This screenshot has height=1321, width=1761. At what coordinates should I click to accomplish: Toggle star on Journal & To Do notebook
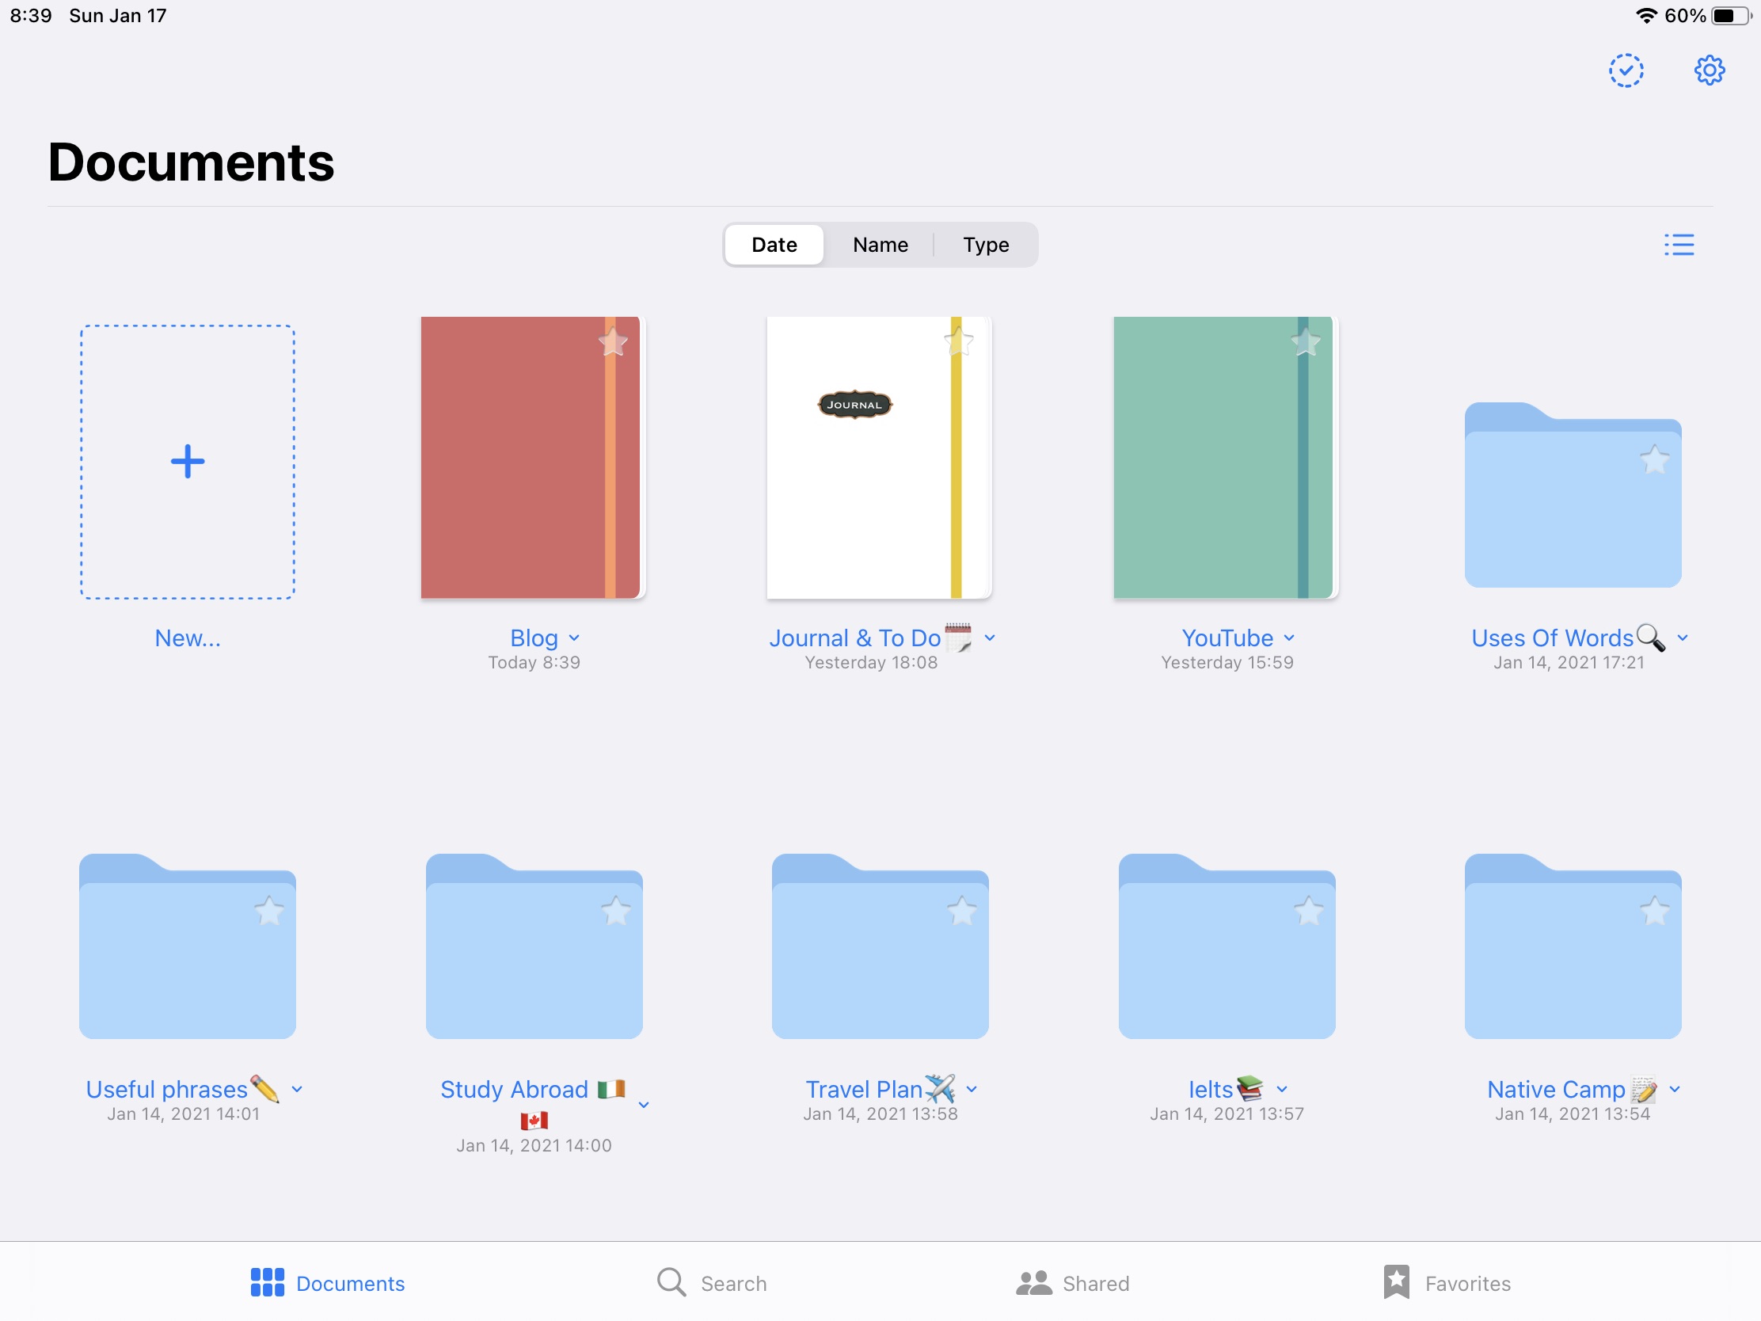coord(959,343)
